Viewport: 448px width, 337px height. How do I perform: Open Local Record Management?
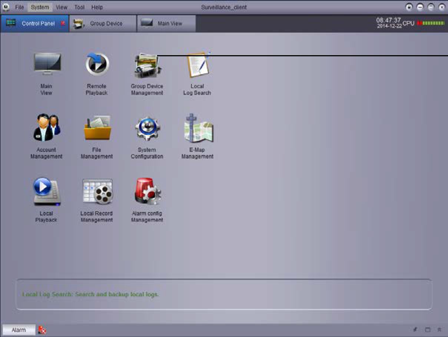97,192
